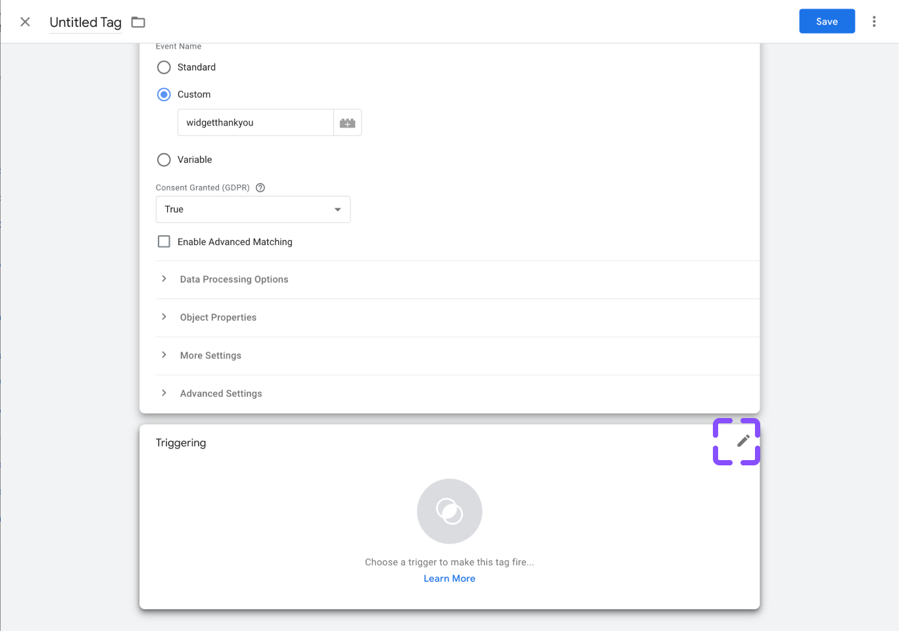Click the Consent Granted help icon

point(260,188)
